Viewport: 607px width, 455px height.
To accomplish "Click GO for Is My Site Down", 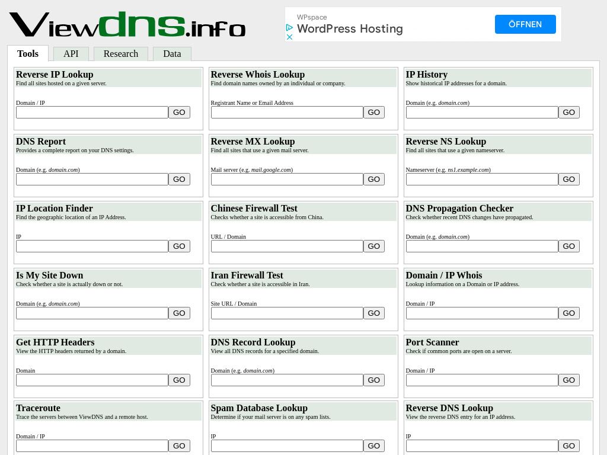I will [179, 313].
